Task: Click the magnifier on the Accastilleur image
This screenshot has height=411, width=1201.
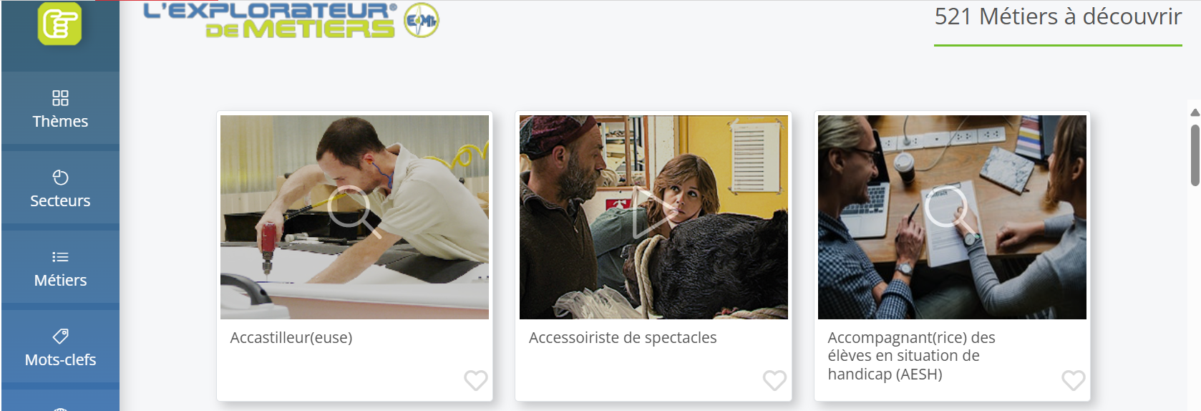Action: [x=353, y=211]
